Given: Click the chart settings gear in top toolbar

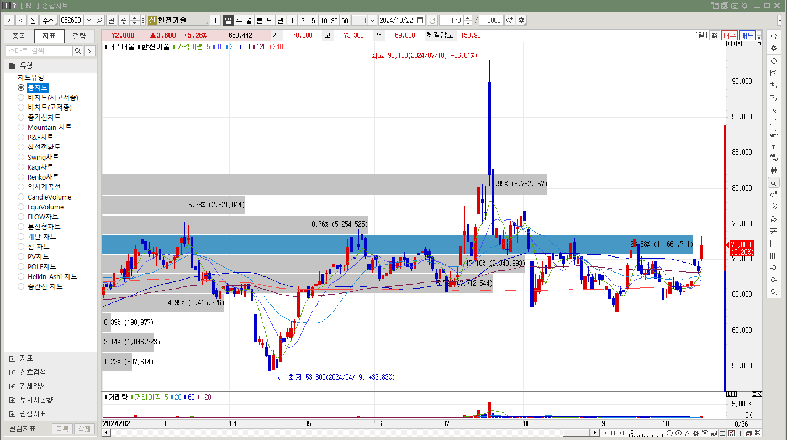Looking at the screenshot, I should [521, 20].
